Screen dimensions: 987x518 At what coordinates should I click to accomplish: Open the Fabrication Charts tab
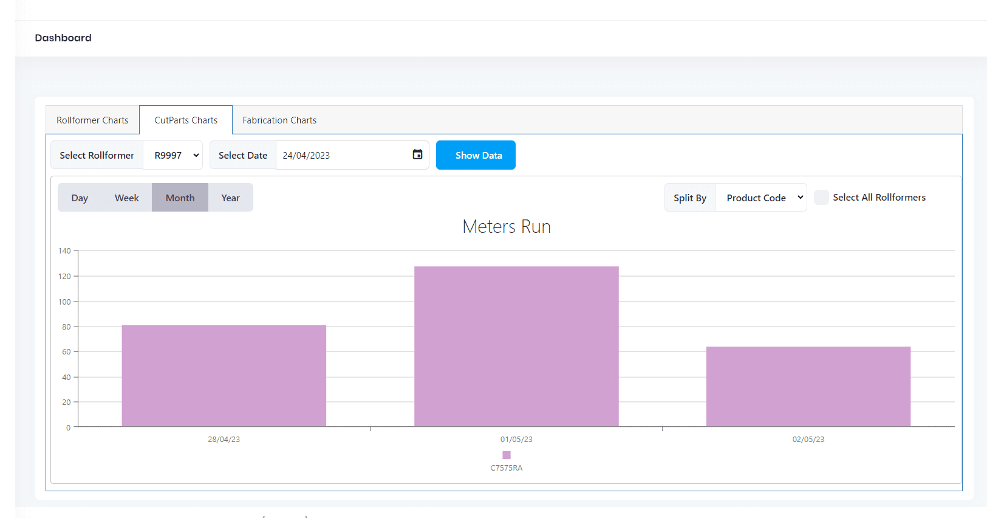279,120
